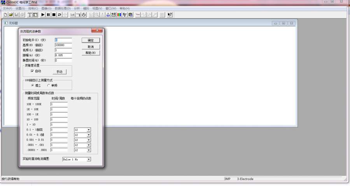350x186 pixels.
Task: Click the 帮助(H) button in dialog
Action: pyautogui.click(x=91, y=53)
